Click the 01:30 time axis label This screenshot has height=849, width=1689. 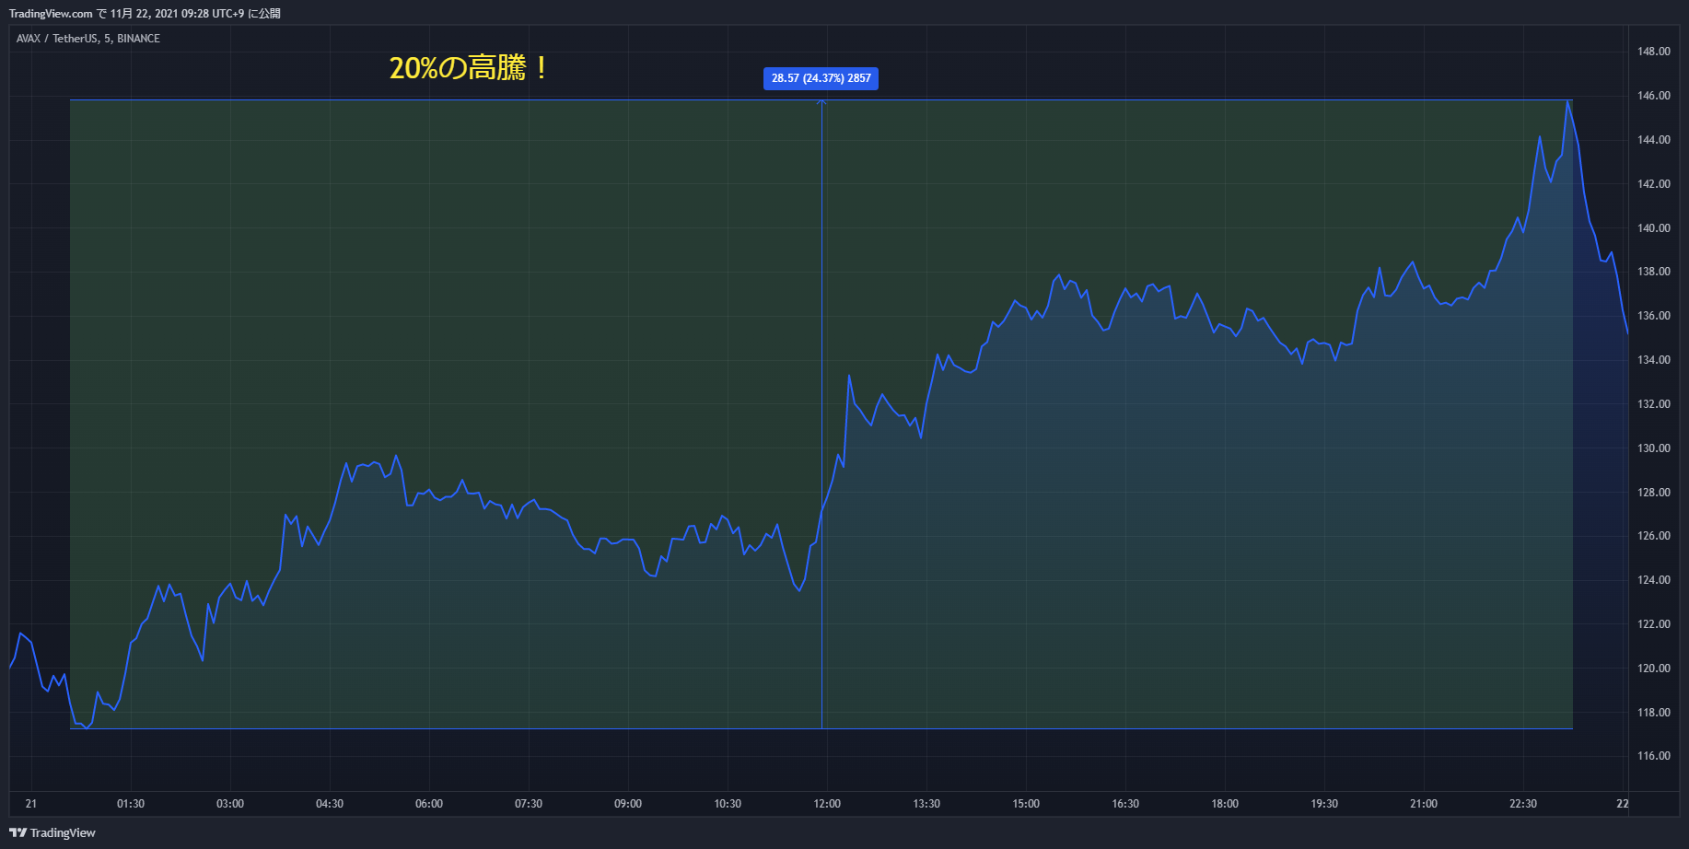pyautogui.click(x=131, y=804)
